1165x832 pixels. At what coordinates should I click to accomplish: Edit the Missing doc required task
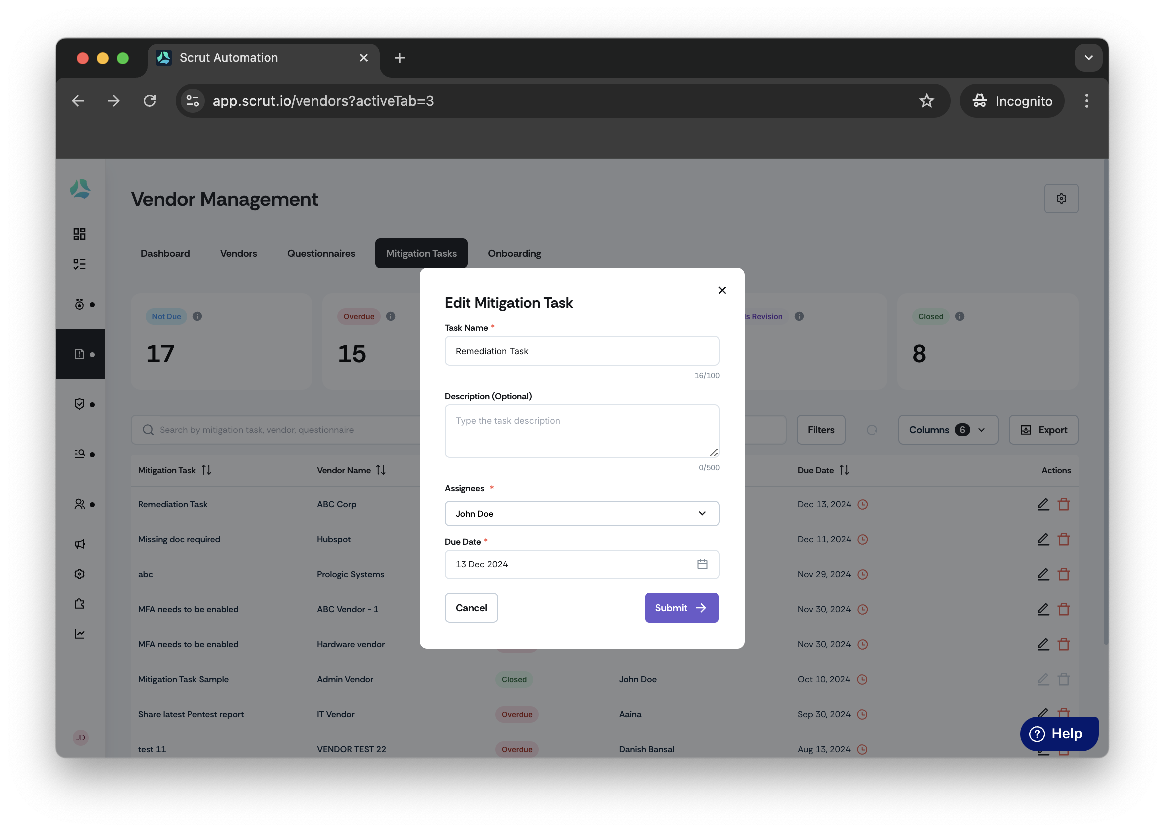tap(1043, 539)
